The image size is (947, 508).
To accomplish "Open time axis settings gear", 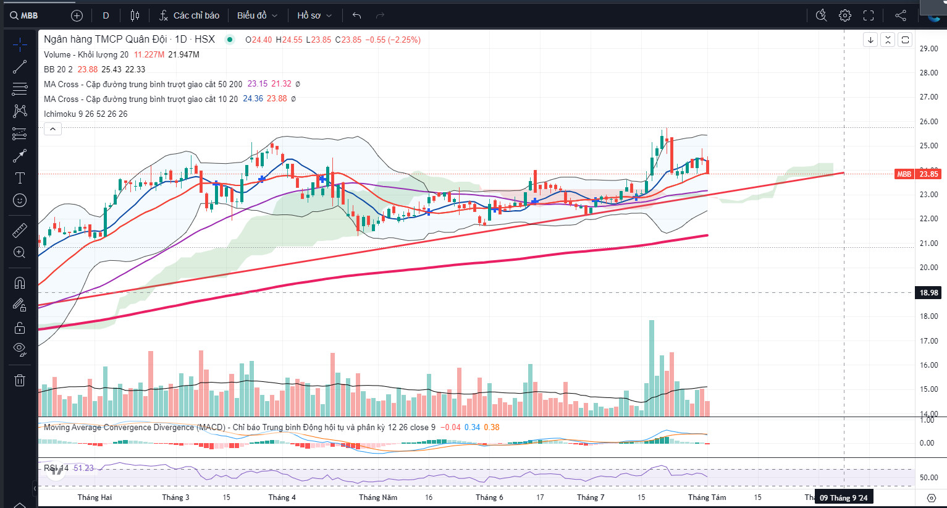I will 932,497.
